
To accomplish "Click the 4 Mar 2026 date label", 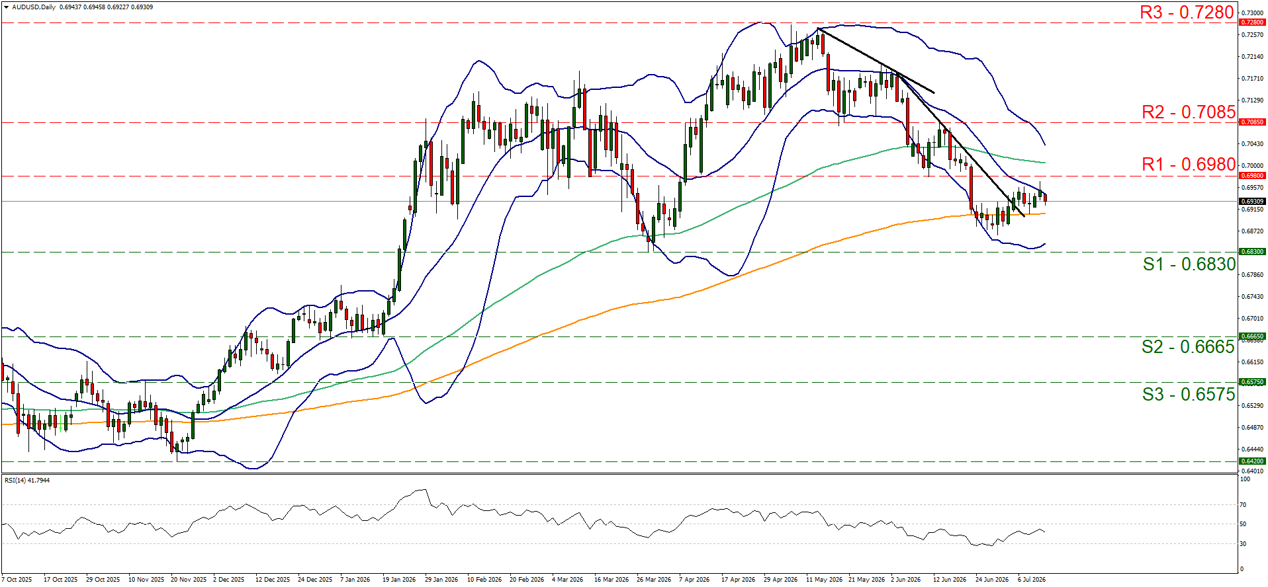I will 568,580.
